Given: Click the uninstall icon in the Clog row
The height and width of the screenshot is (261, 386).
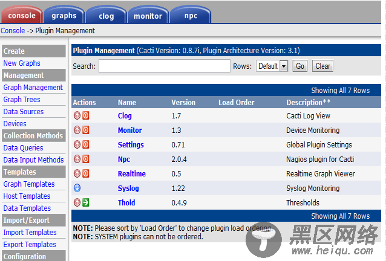Looking at the screenshot, I should (77, 115).
